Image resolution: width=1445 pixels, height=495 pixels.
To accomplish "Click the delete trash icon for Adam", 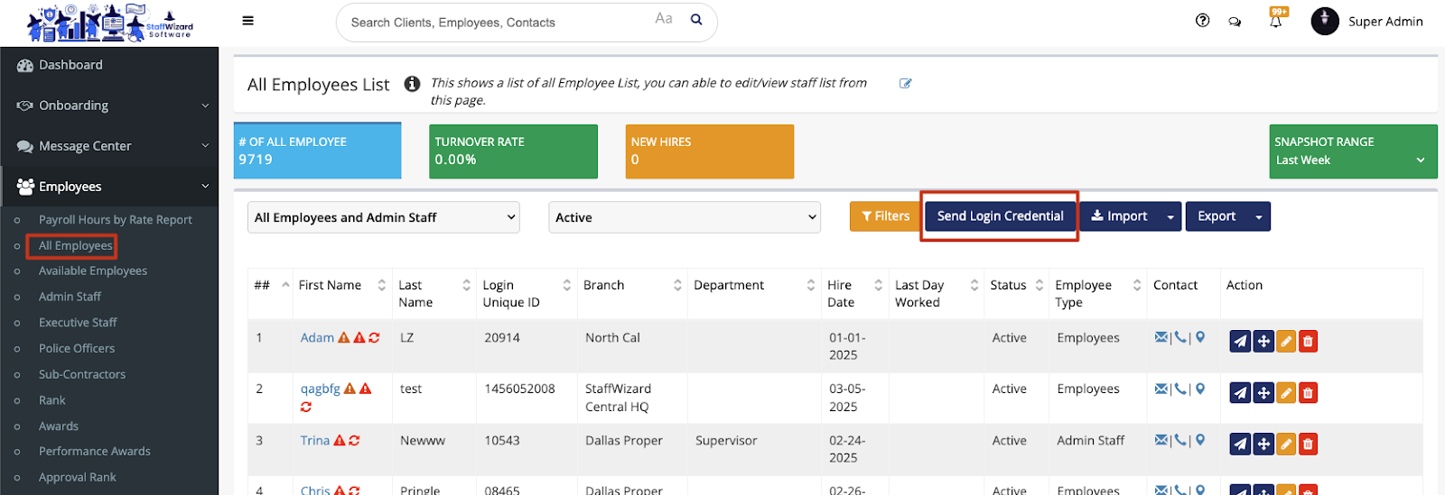I will pos(1308,342).
